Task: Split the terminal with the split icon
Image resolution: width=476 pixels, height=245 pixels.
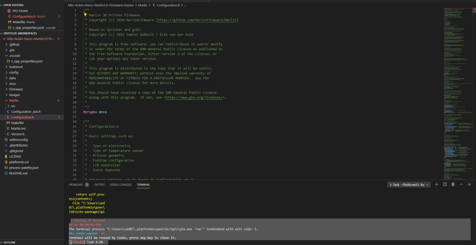Action: tap(445, 184)
